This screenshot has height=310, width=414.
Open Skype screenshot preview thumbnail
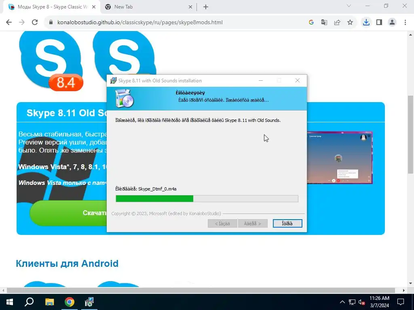pos(340,158)
